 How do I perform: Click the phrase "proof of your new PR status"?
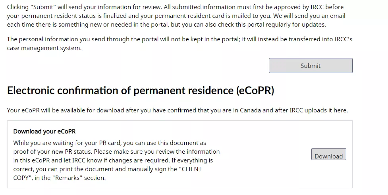click(56, 151)
